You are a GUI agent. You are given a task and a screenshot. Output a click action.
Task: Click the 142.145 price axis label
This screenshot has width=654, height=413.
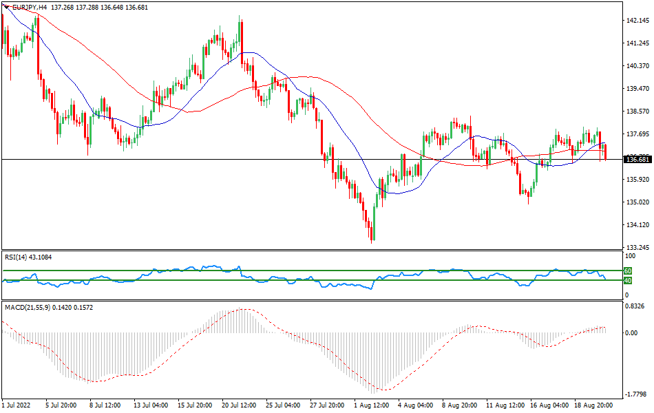pos(637,21)
